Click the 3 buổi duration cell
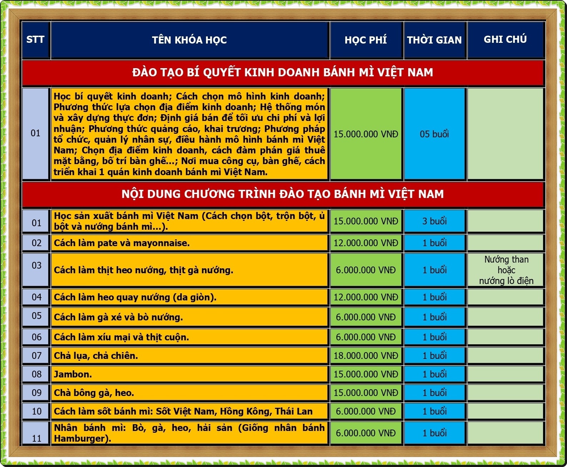567x467 pixels. tap(434, 221)
